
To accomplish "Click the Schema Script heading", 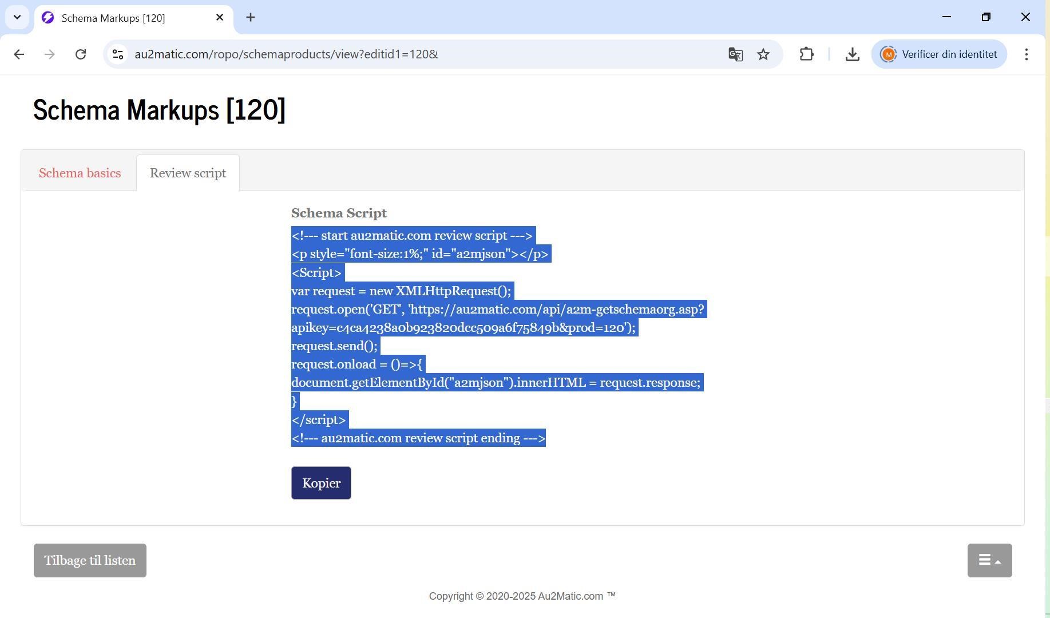I will point(339,213).
